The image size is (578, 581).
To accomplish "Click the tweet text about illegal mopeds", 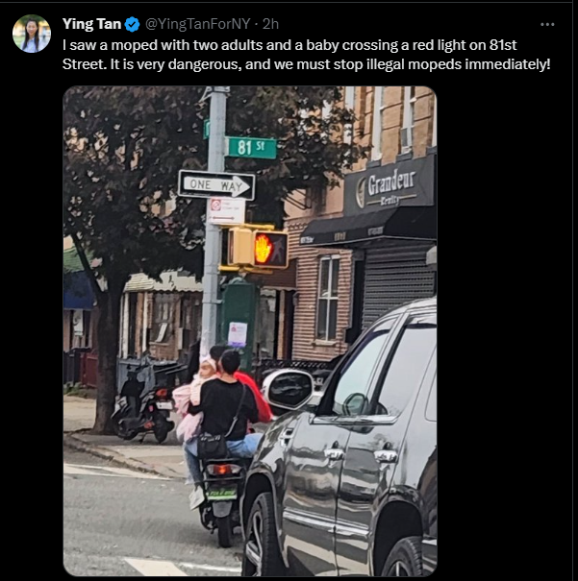I will point(306,55).
